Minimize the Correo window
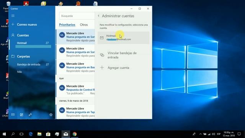 [x=132, y=8]
